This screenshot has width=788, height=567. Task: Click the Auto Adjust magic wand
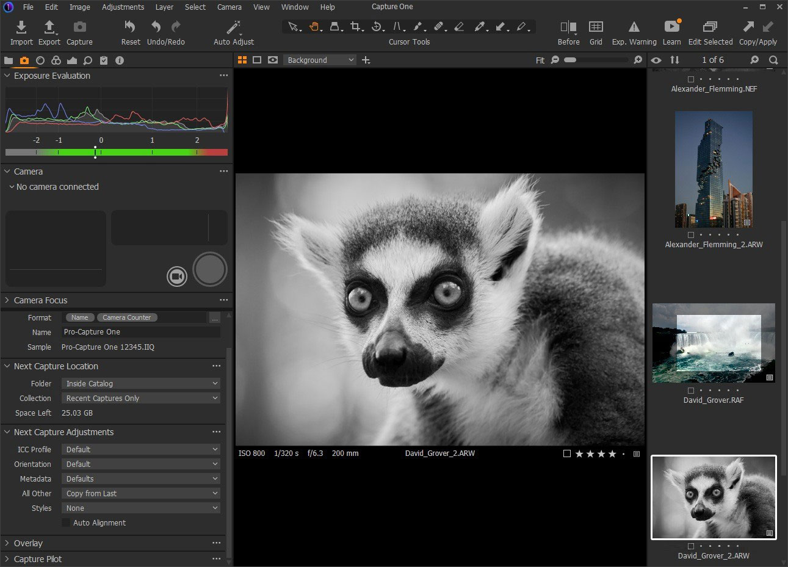point(233,27)
